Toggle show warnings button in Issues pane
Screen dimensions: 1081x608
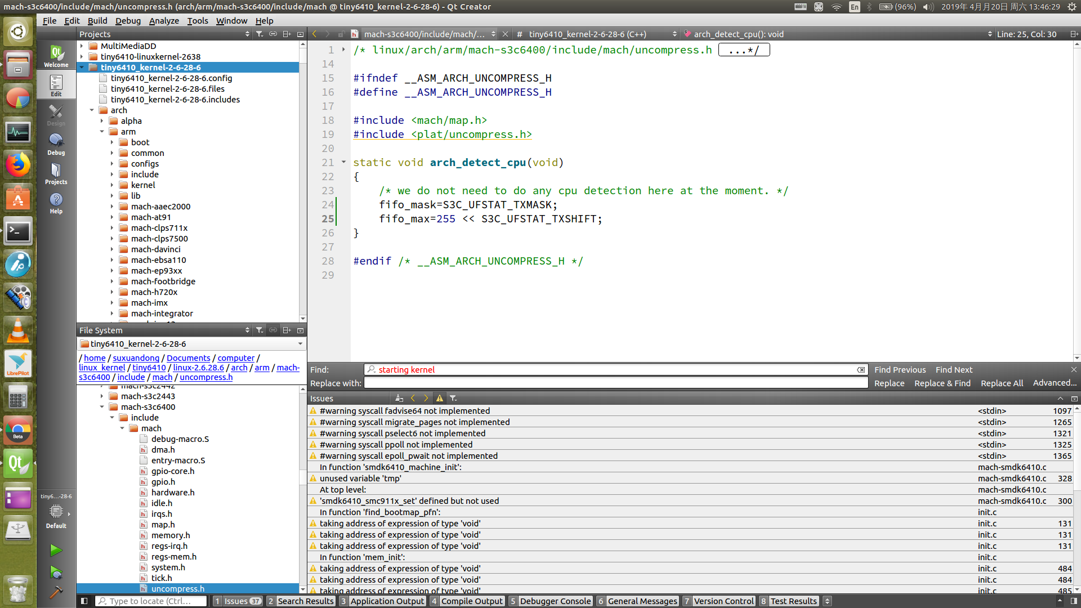click(x=440, y=399)
